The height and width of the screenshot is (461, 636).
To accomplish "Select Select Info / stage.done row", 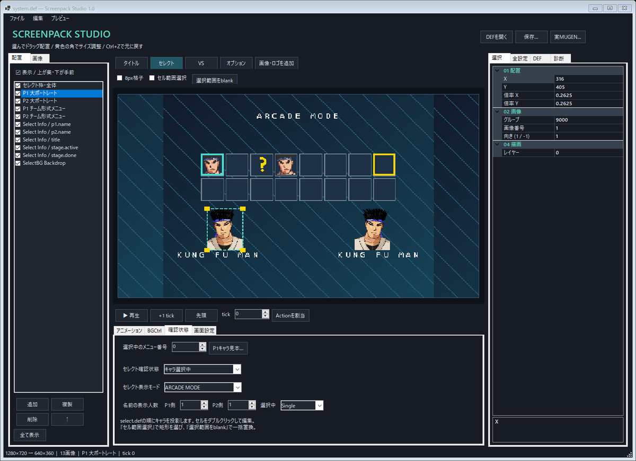I will click(58, 155).
